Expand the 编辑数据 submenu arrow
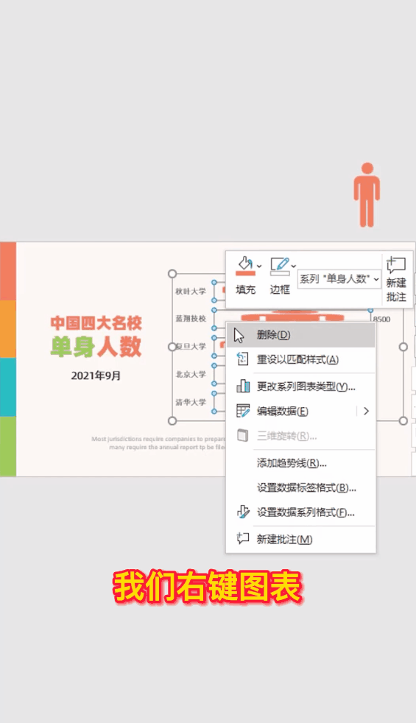 pos(366,411)
